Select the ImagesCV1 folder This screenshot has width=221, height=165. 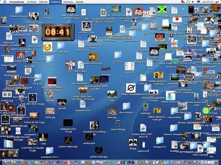coord(160,140)
